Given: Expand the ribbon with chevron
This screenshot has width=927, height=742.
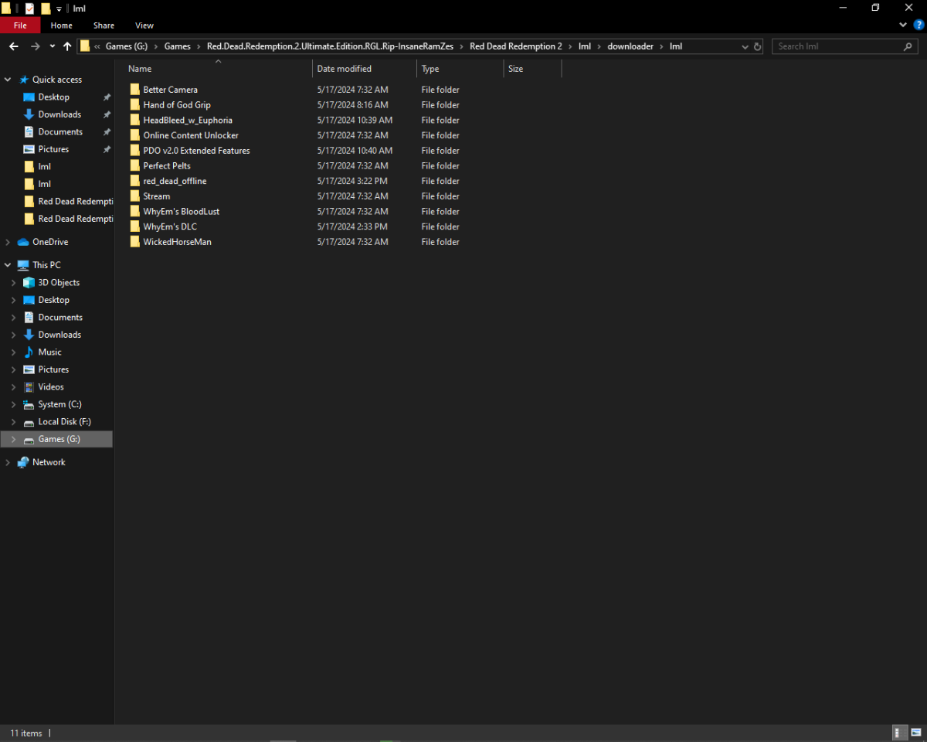Looking at the screenshot, I should 903,25.
